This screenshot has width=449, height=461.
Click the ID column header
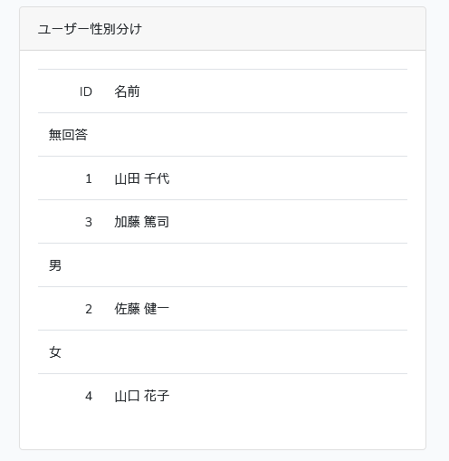(x=86, y=91)
